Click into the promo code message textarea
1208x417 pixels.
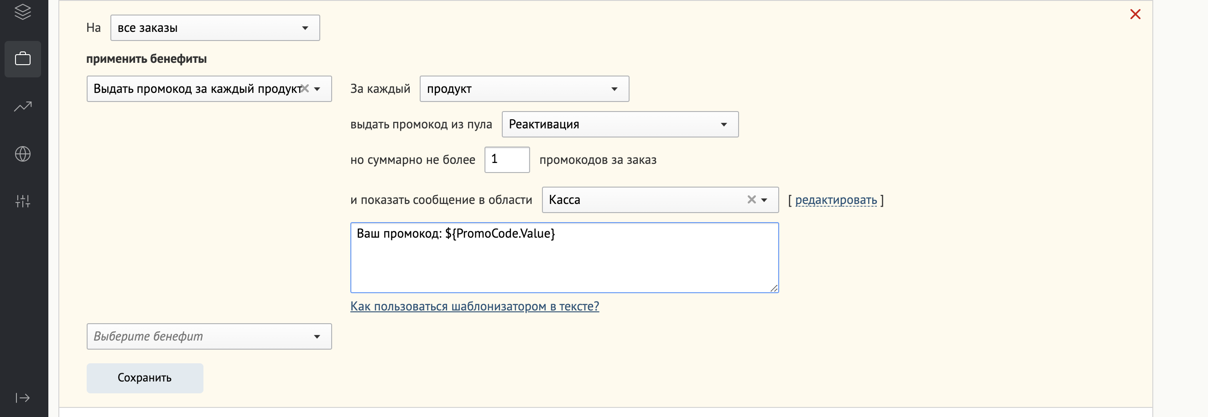pos(564,258)
